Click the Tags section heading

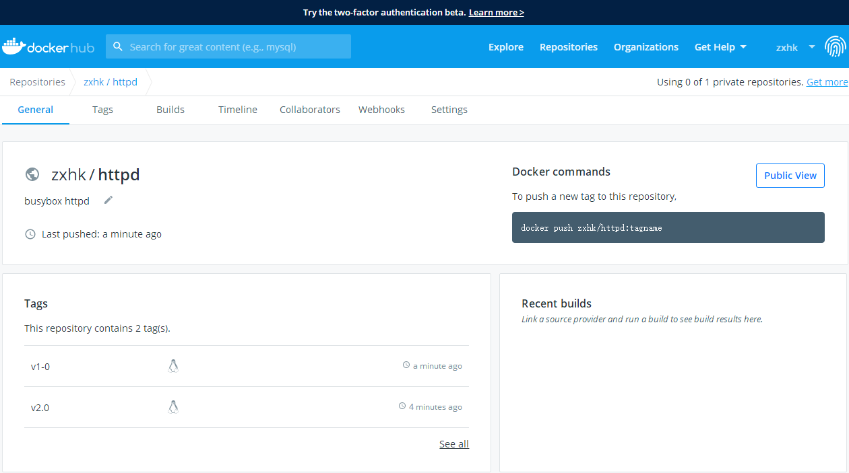36,303
